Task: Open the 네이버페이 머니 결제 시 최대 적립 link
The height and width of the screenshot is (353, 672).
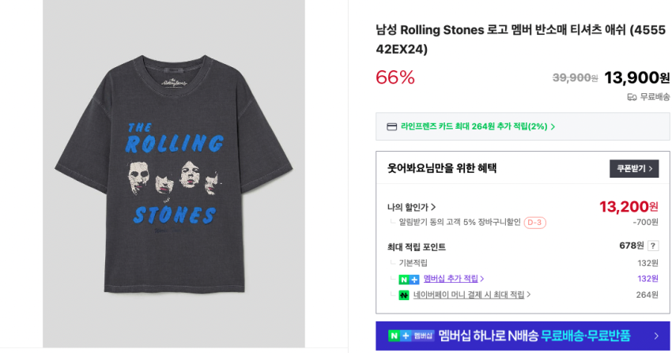Action: [x=468, y=295]
